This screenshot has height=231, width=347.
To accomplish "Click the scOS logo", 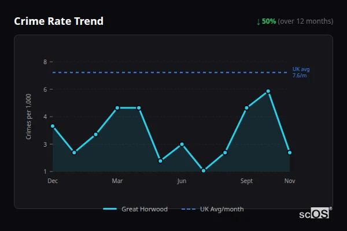I will click(315, 213).
